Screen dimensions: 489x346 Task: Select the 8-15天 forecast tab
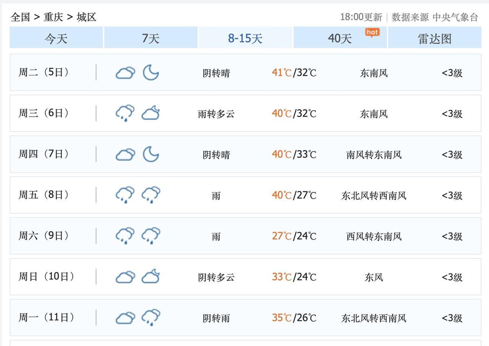click(245, 38)
